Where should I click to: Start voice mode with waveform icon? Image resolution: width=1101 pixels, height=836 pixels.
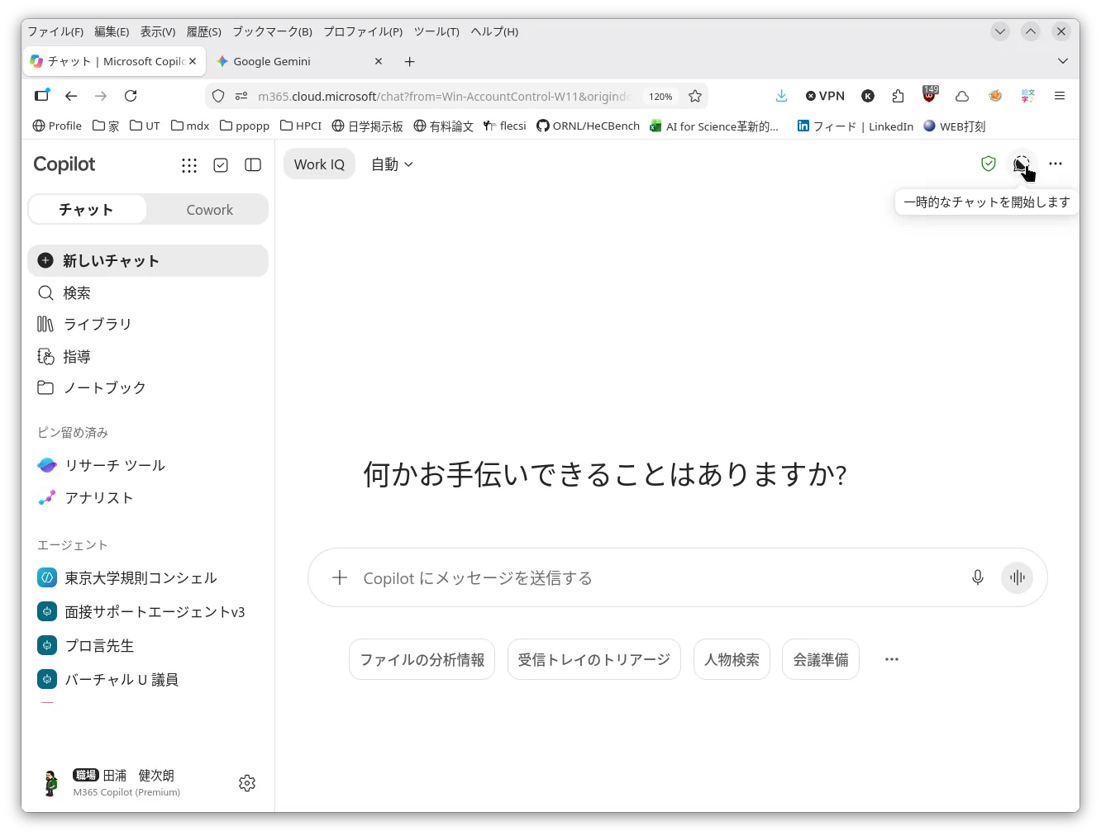point(1018,577)
